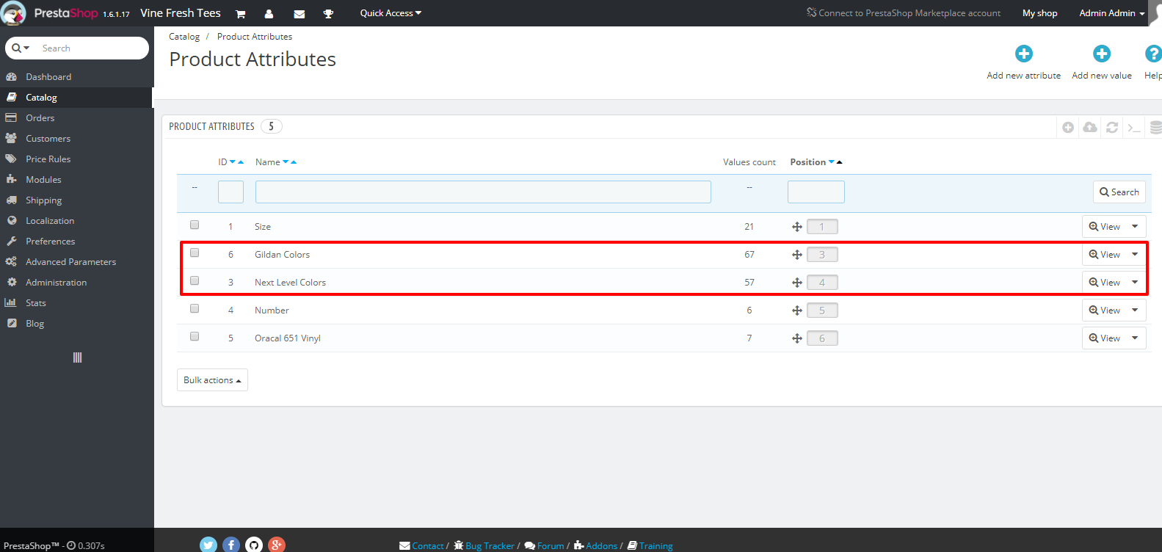Open the My shop link
1162x552 pixels.
(1039, 13)
